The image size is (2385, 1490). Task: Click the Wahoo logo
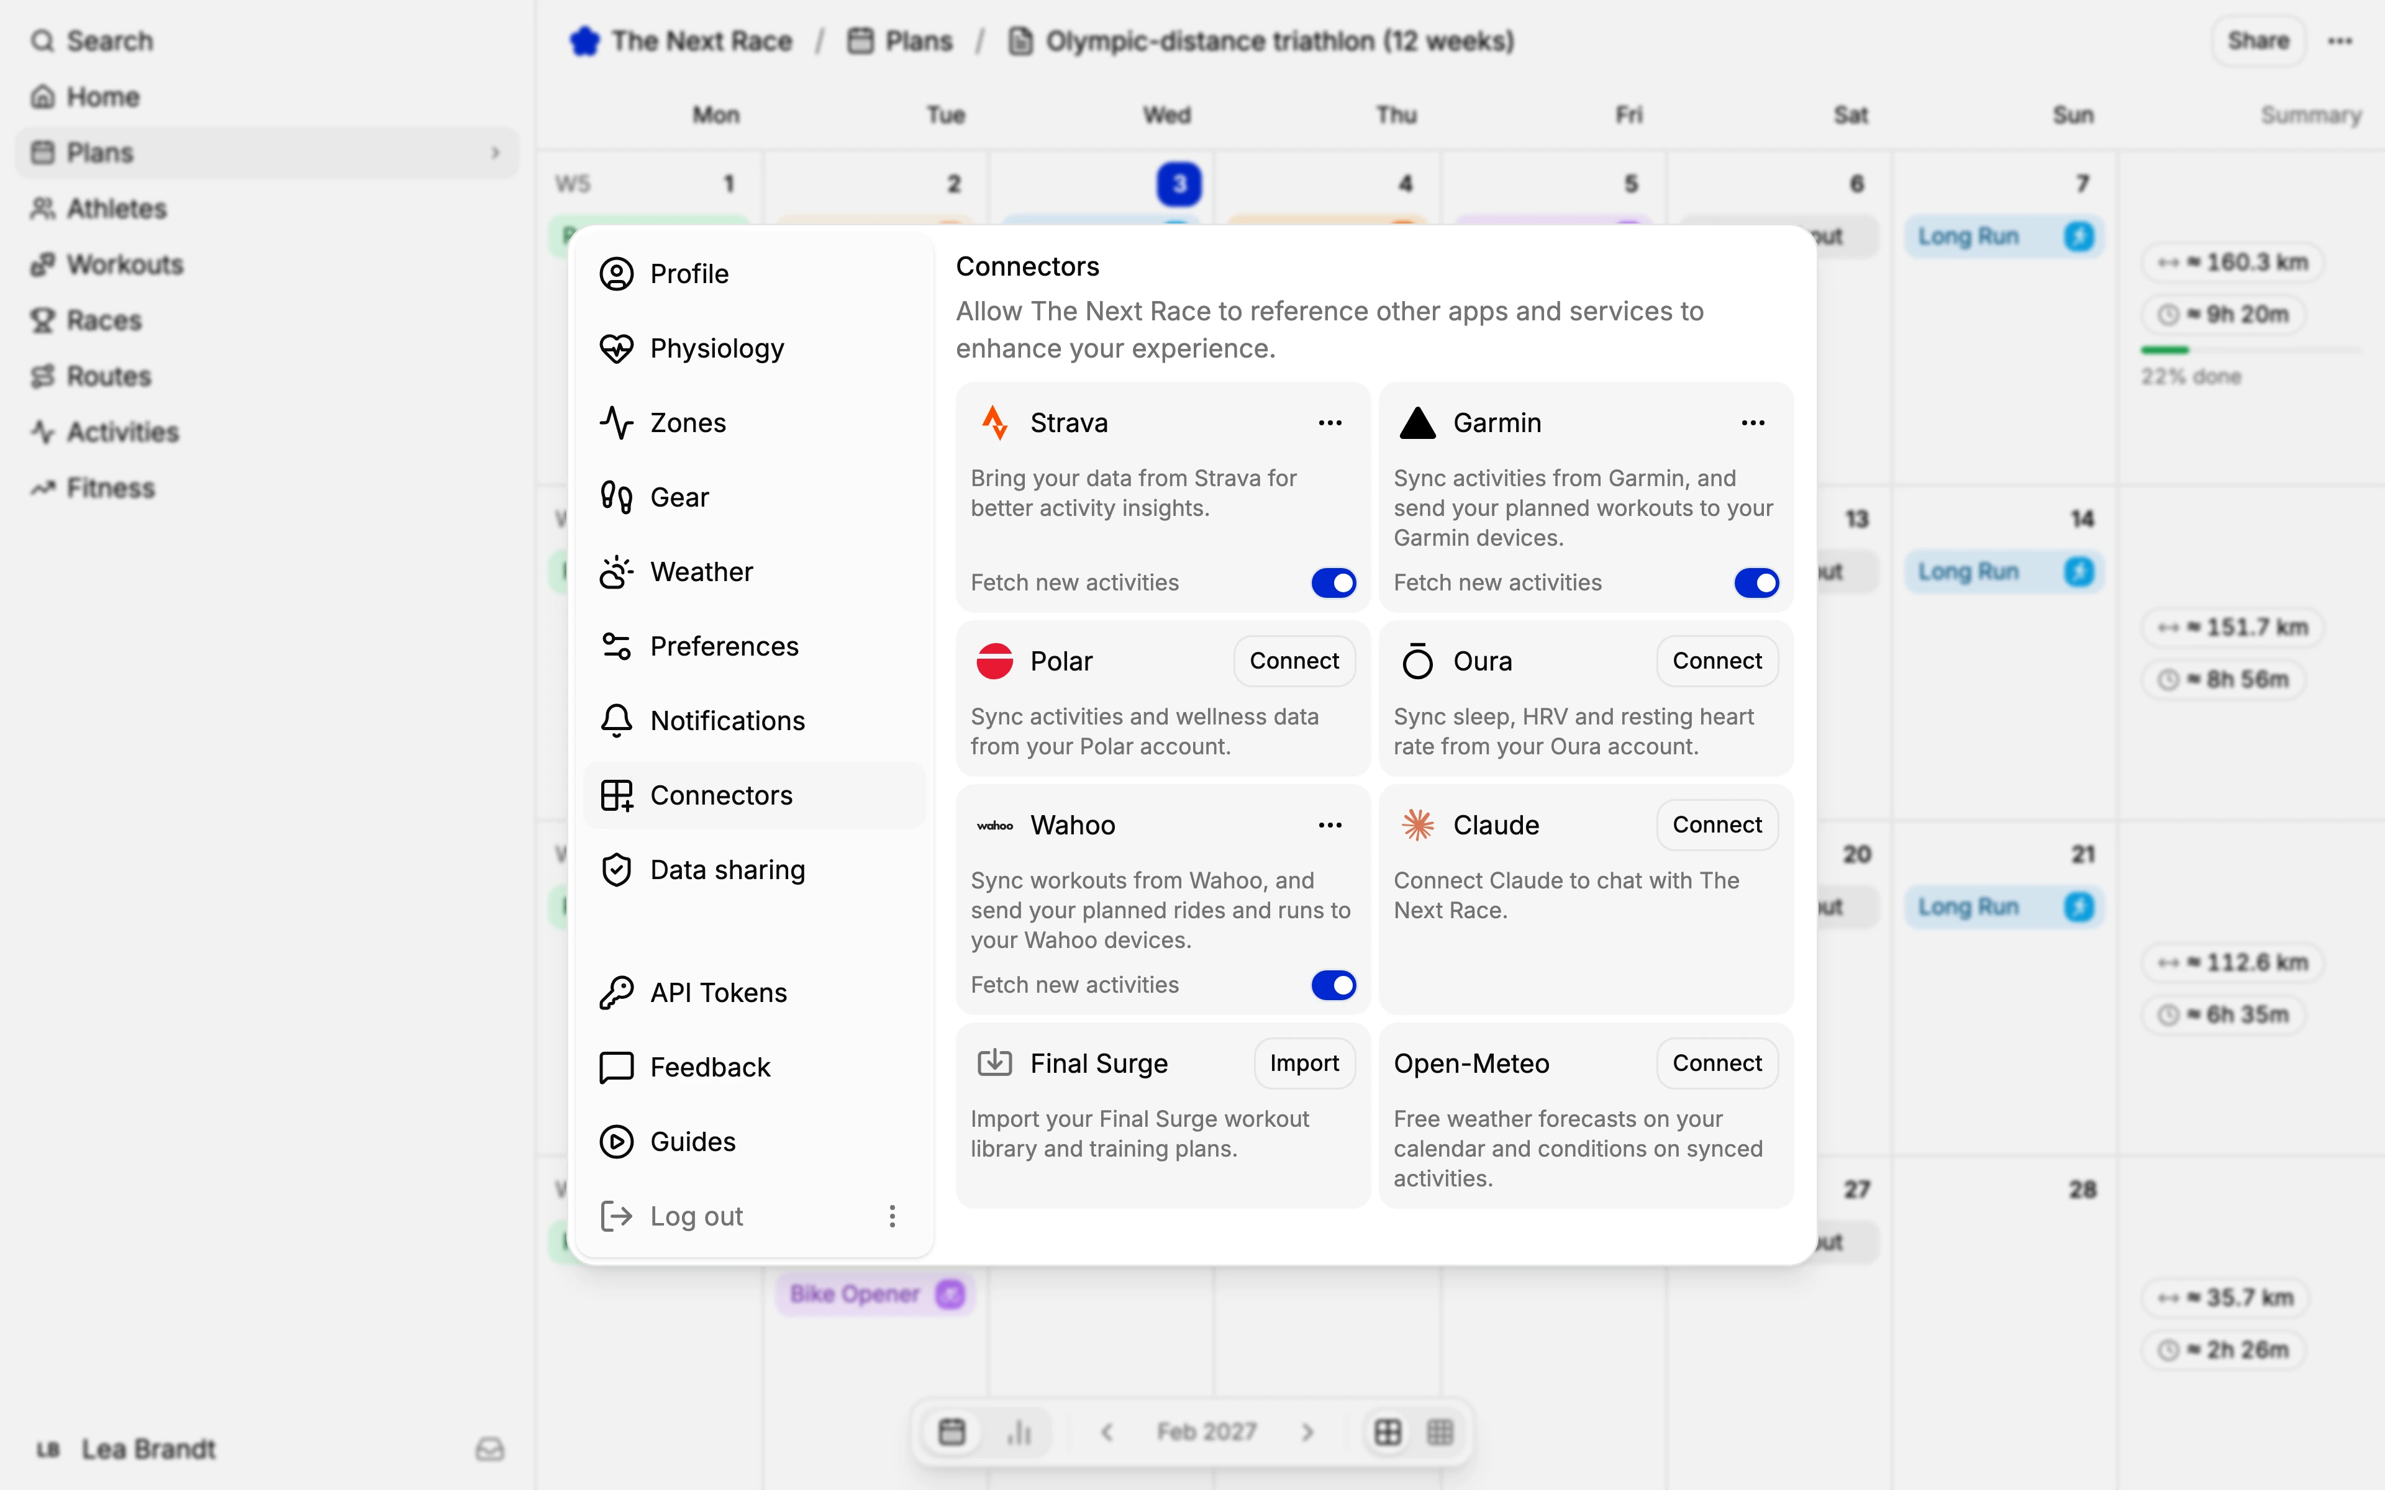(994, 826)
